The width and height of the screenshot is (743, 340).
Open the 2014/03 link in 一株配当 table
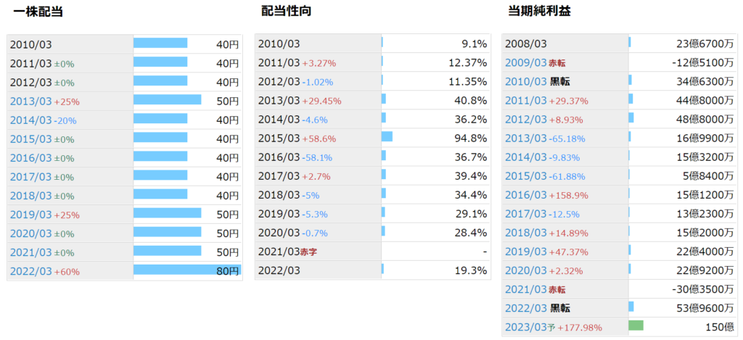(30, 120)
